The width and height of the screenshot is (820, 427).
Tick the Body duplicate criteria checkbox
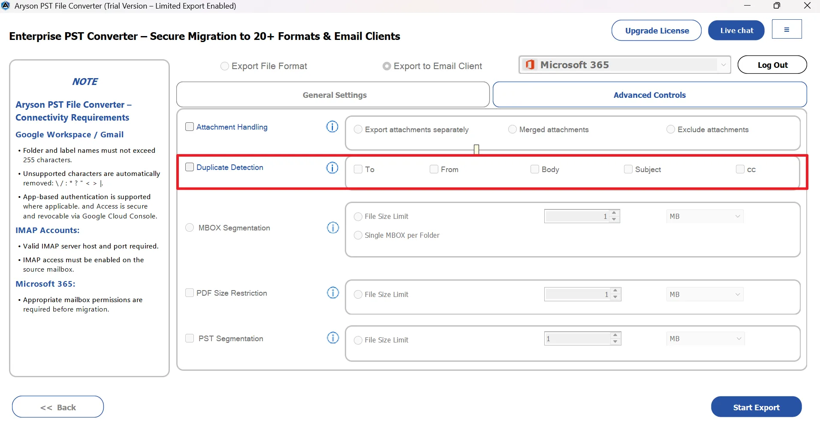point(535,169)
